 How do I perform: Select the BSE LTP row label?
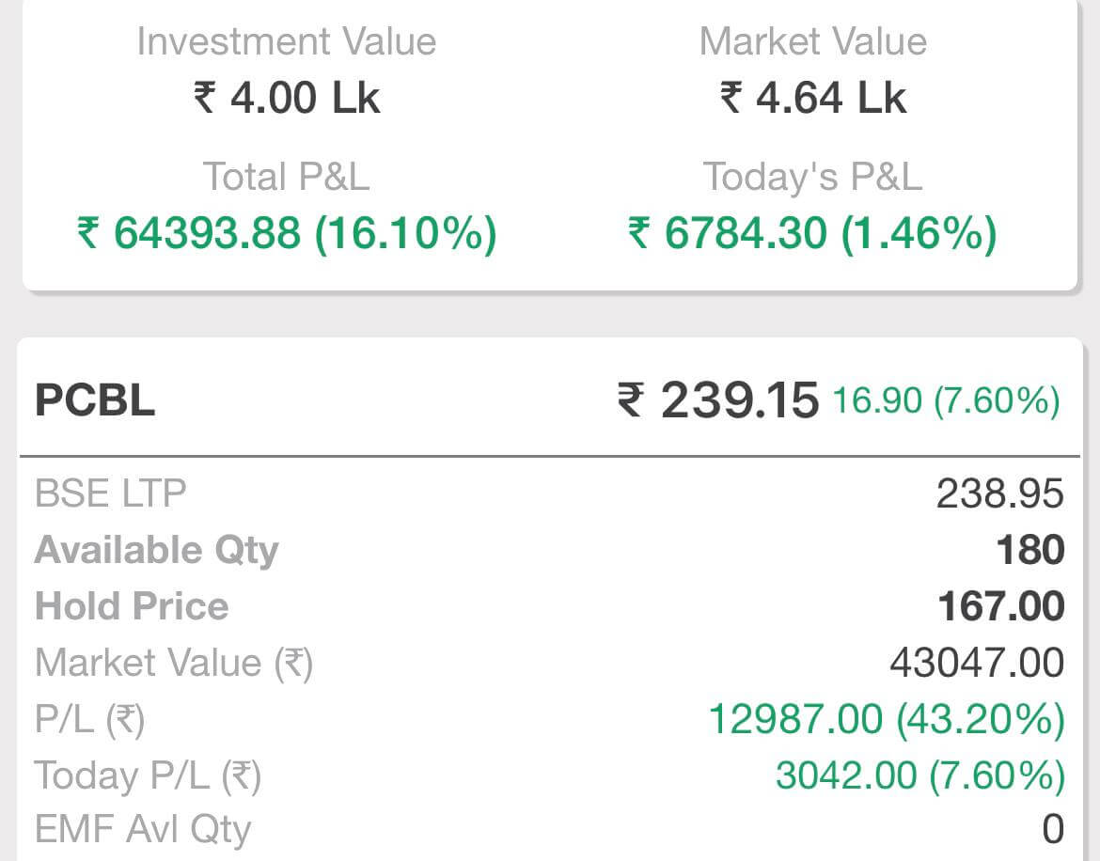point(110,493)
